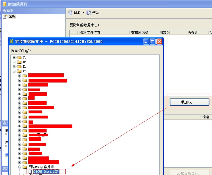The width and height of the screenshot is (212, 175).
Task: Click the 常规 page icon
Action: (5, 17)
